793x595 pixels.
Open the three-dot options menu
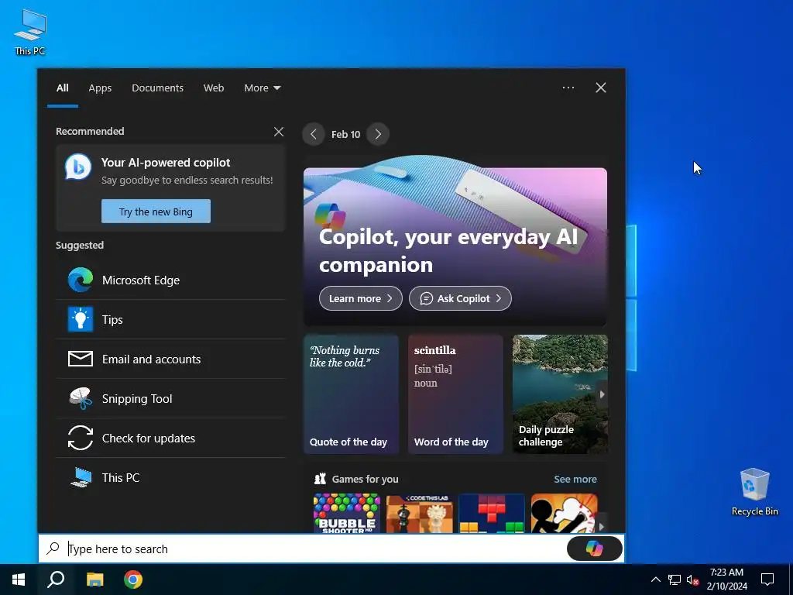pos(568,88)
